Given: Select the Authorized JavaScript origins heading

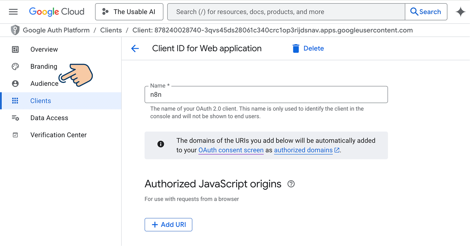Looking at the screenshot, I should pyautogui.click(x=213, y=184).
